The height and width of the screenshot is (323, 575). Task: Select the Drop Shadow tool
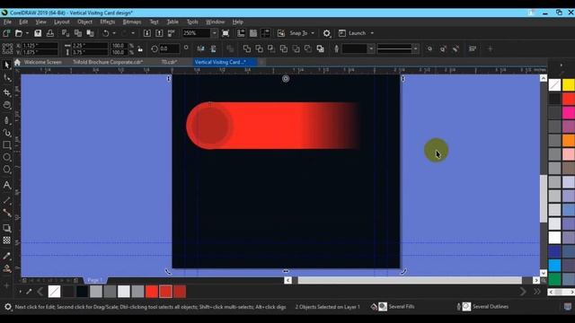pyautogui.click(x=6, y=228)
